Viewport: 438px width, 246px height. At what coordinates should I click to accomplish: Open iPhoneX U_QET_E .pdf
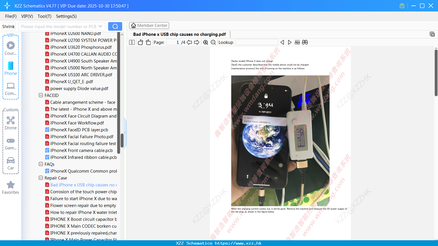69,82
